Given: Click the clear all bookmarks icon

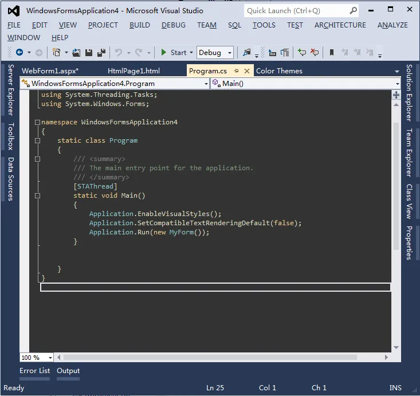Looking at the screenshot, I should point(370,52).
